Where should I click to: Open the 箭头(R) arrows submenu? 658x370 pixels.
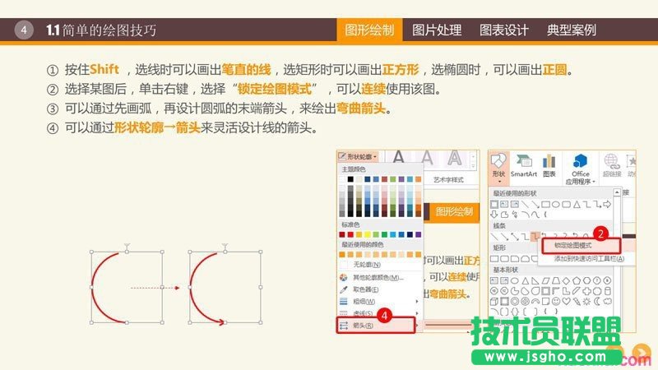click(x=376, y=326)
